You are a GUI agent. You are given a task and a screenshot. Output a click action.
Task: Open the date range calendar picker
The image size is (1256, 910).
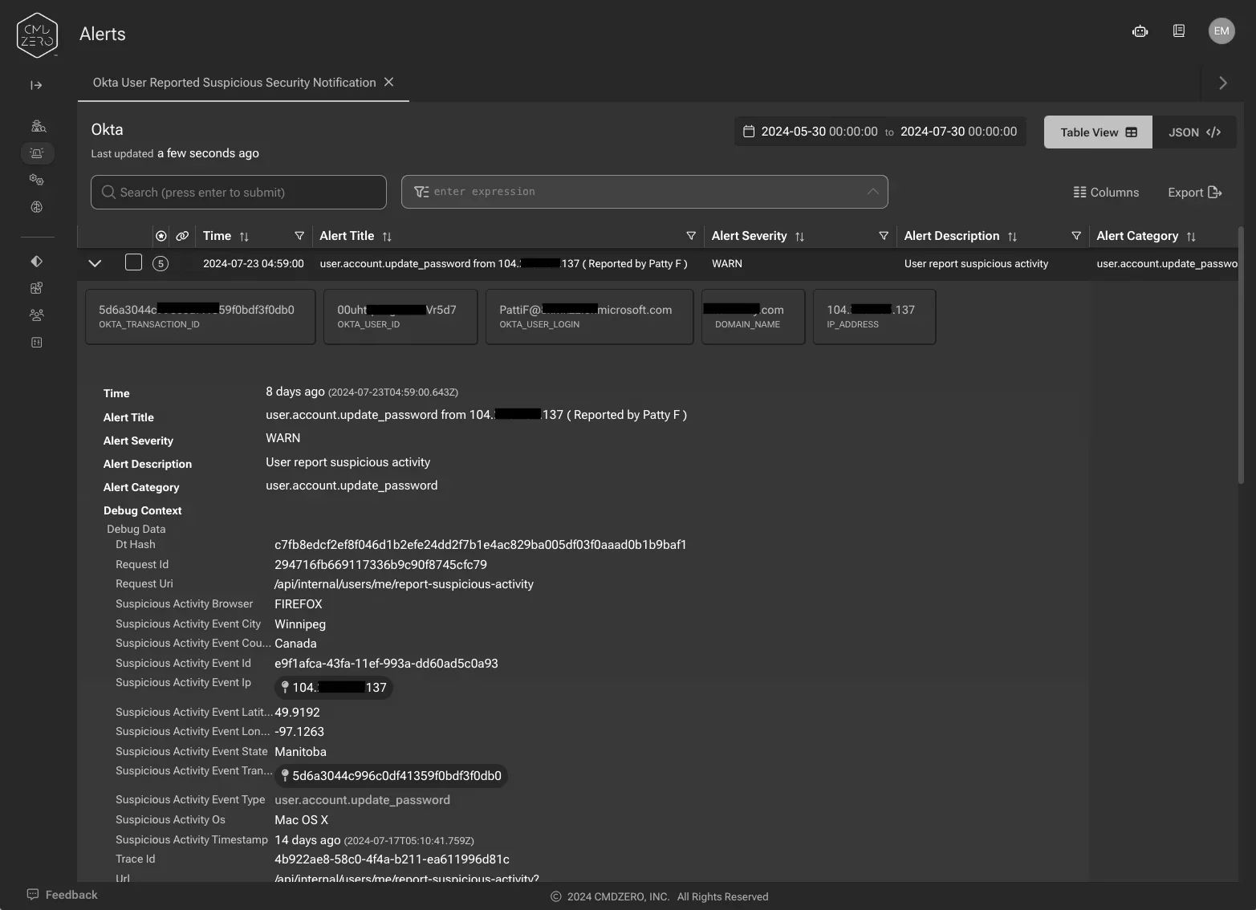coord(880,132)
